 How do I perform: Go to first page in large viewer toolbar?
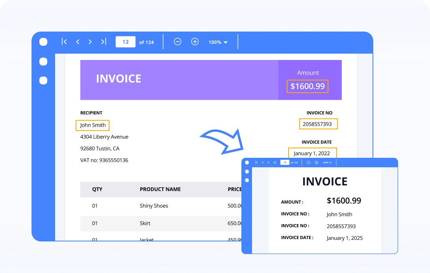click(x=64, y=42)
